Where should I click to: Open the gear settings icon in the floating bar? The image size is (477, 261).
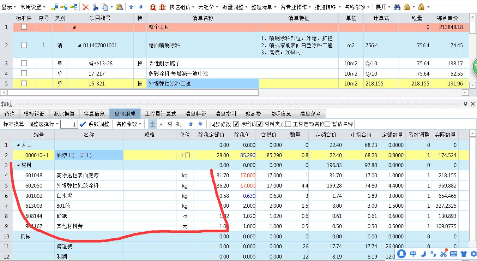point(473,254)
